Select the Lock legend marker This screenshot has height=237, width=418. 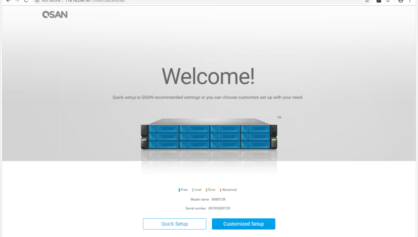point(193,190)
